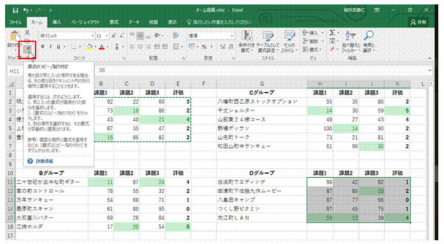Click the phonetic guide (furigana) icon
The image size is (444, 244).
click(x=117, y=46)
